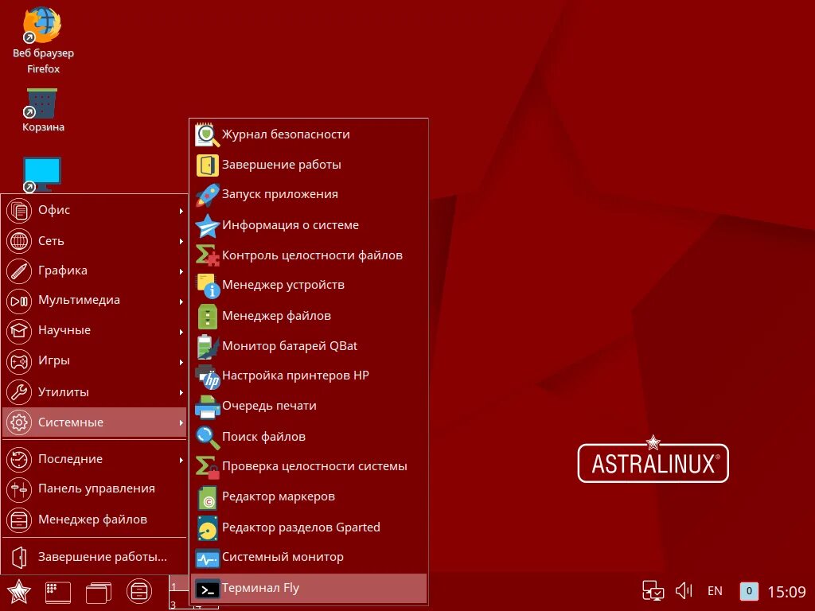Viewport: 815px width, 611px height.
Task: Click the terminal prompt icon for Терминал Fly
Action: [207, 589]
